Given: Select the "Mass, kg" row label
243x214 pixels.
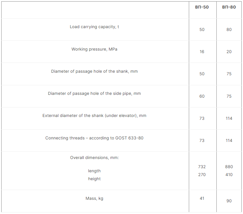Looking at the screenshot, I should click(94, 199).
